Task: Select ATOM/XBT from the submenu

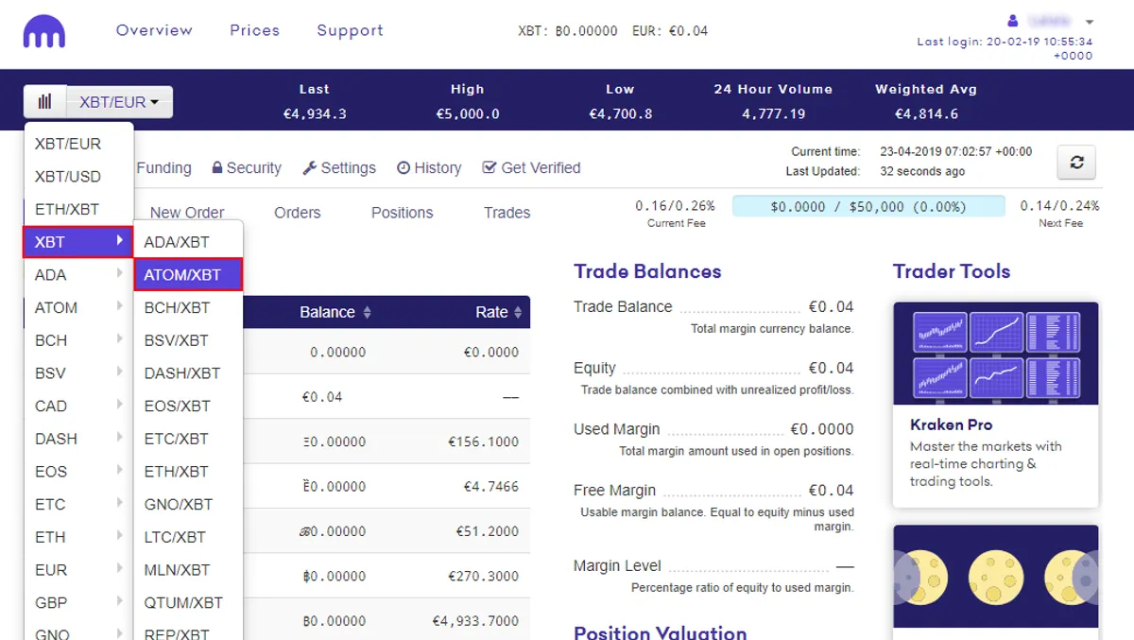Action: 188,275
